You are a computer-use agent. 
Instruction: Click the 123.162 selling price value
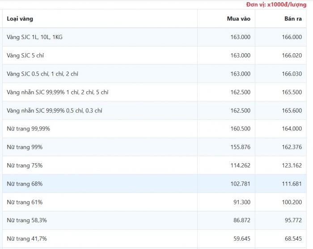(292, 165)
